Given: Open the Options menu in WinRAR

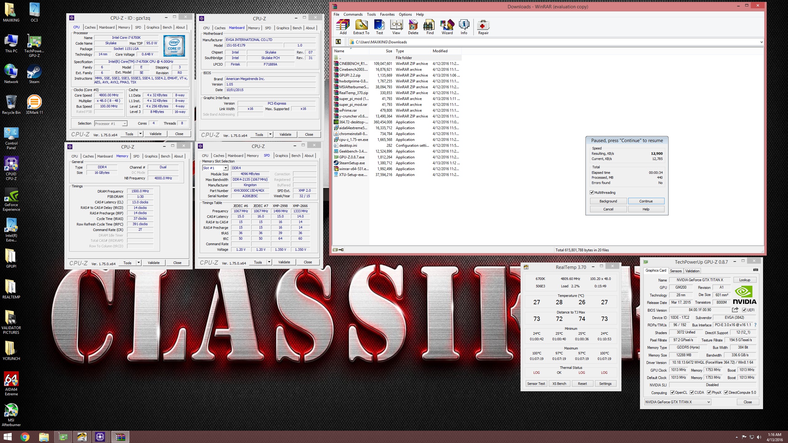Looking at the screenshot, I should [x=405, y=14].
